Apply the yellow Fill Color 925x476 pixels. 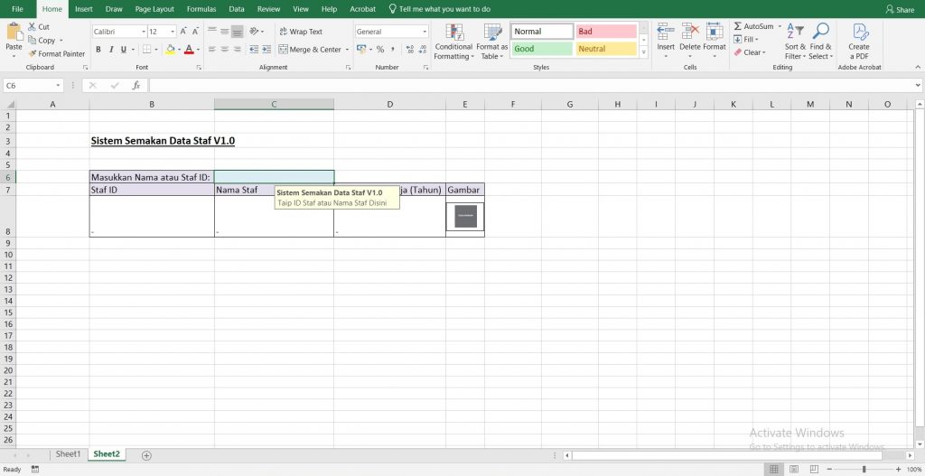tap(170, 50)
